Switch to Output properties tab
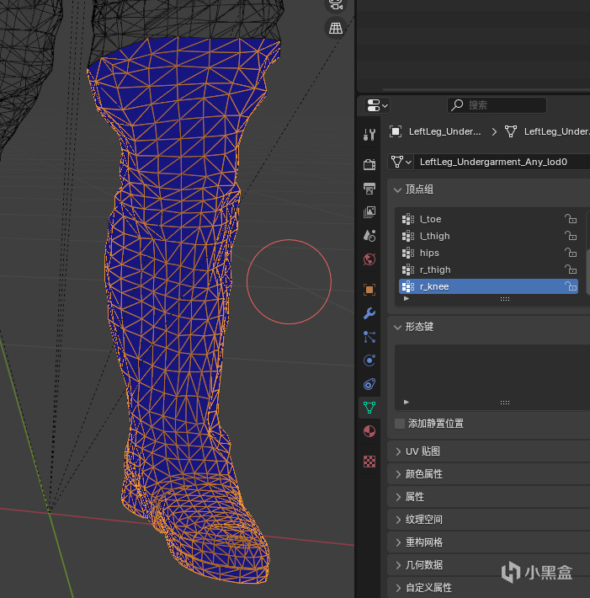 click(x=369, y=187)
